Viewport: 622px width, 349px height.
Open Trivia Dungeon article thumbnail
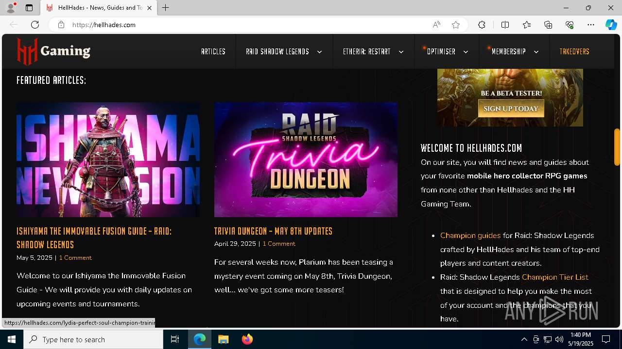coord(306,159)
